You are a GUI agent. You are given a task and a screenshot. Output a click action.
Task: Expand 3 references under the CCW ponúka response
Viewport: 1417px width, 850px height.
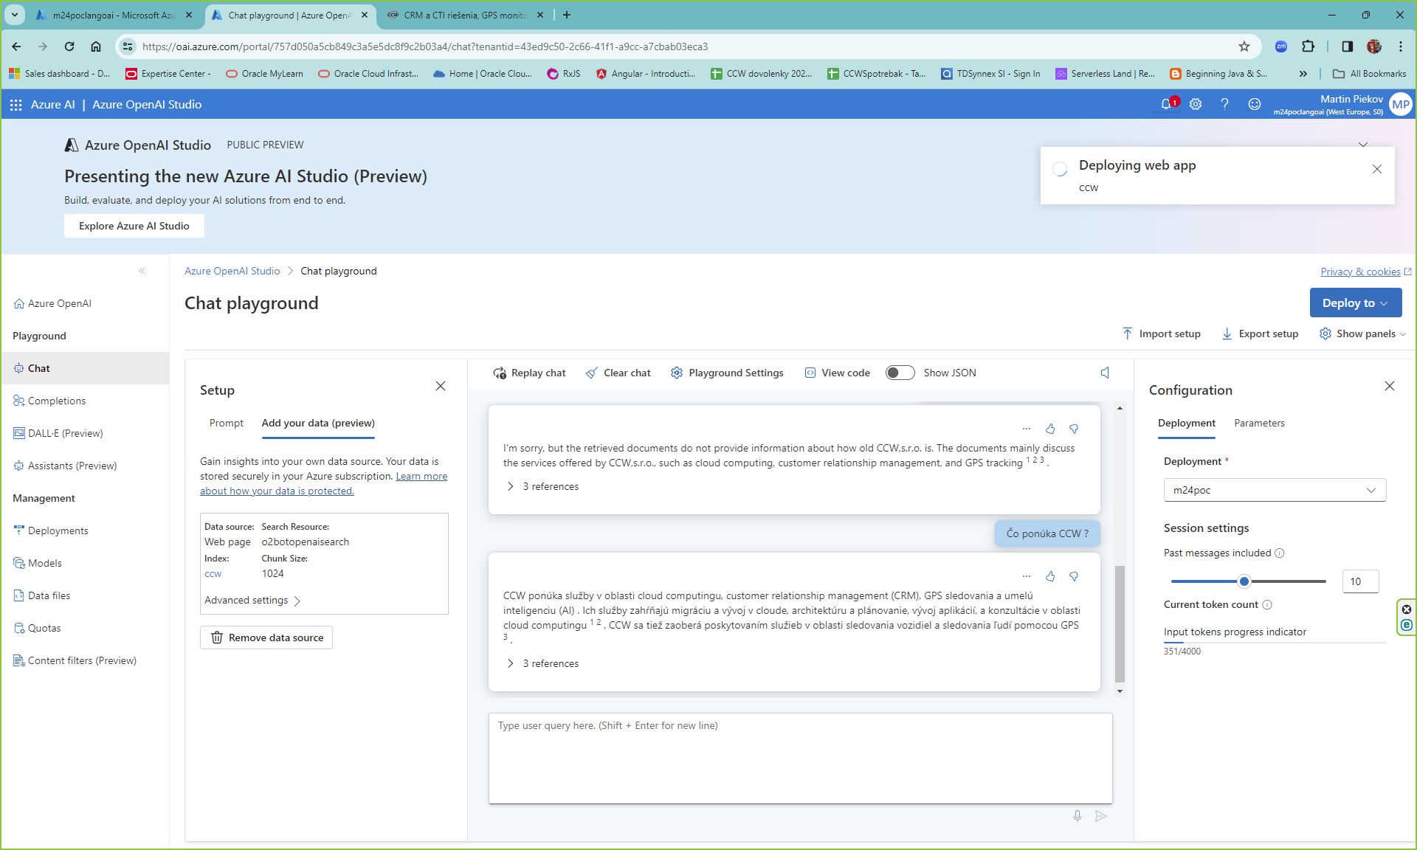click(543, 663)
